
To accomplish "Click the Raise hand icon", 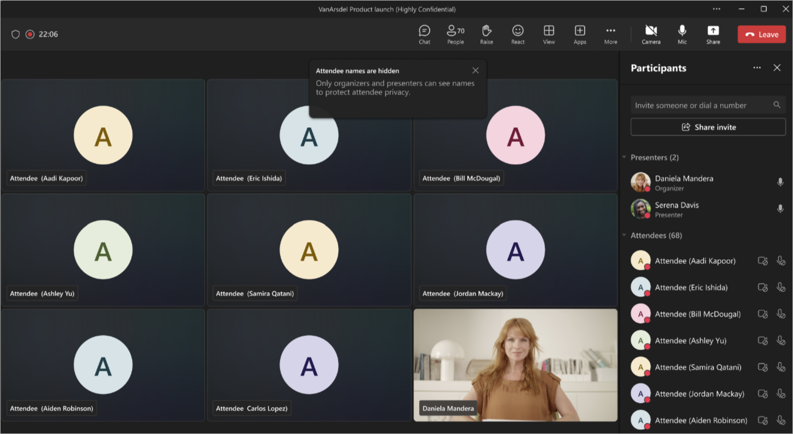I will [487, 34].
